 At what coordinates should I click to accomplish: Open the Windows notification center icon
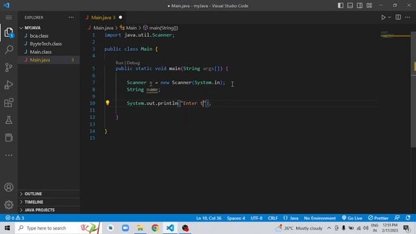[x=406, y=228]
